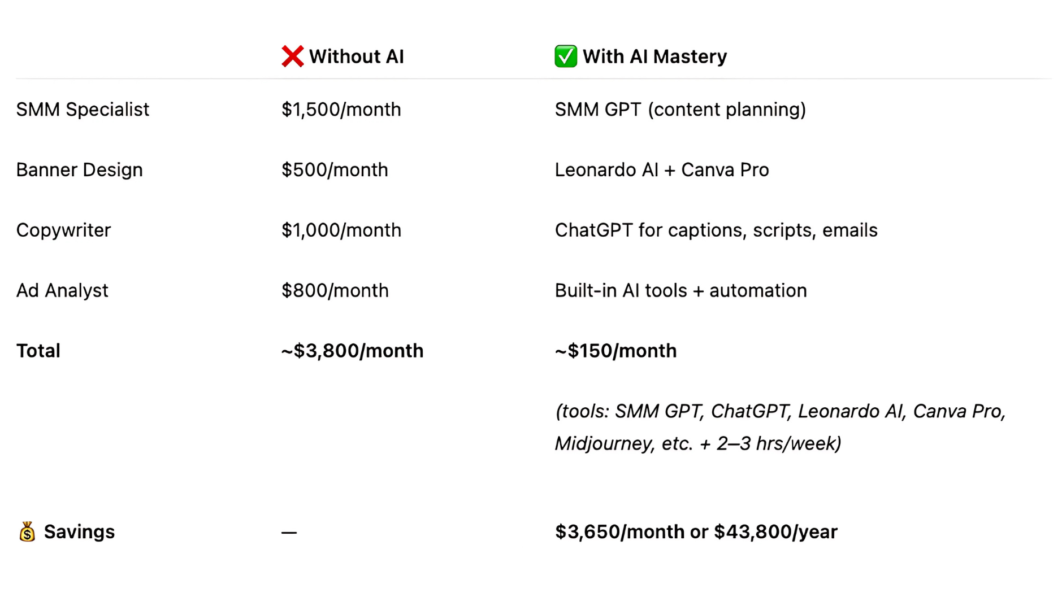This screenshot has width=1062, height=597.
Task: Click Leonardo AI + Canva Pro text
Action: point(662,170)
